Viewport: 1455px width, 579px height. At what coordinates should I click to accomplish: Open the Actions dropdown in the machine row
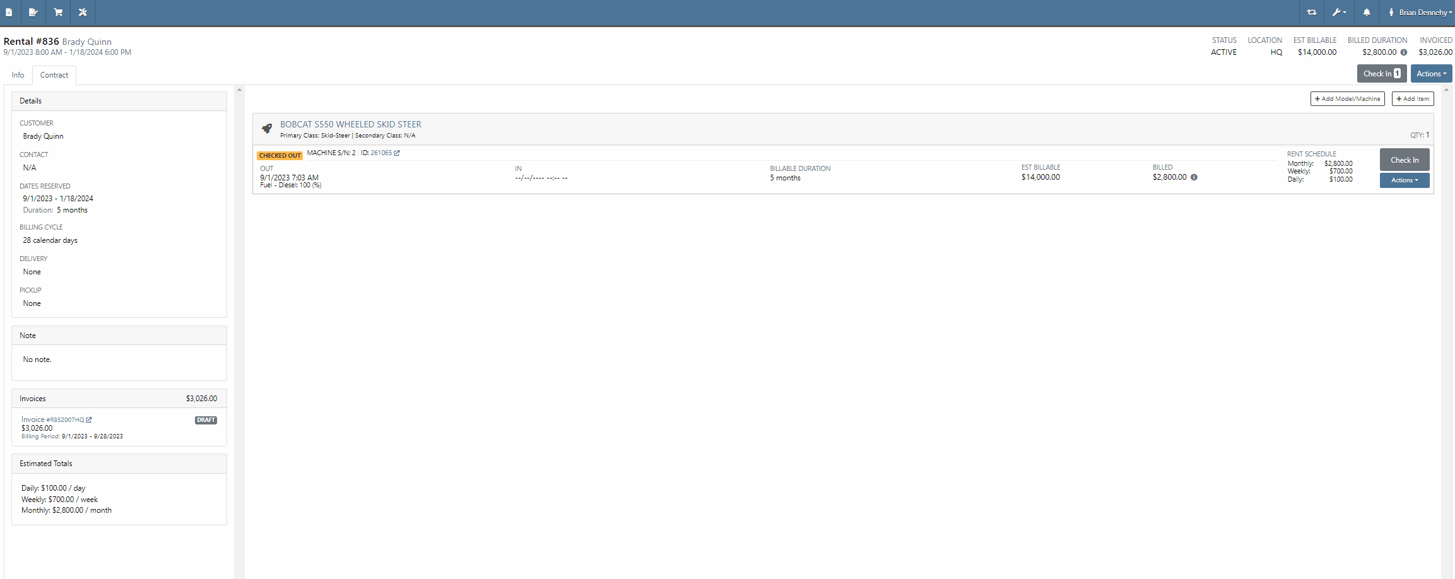click(1405, 180)
